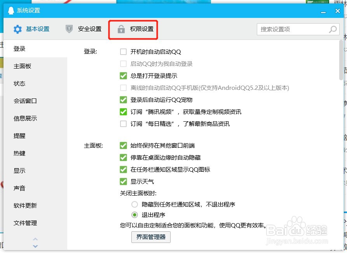Minimize the 系统设置 window
Screen dimensions: 347x253
click(x=323, y=12)
